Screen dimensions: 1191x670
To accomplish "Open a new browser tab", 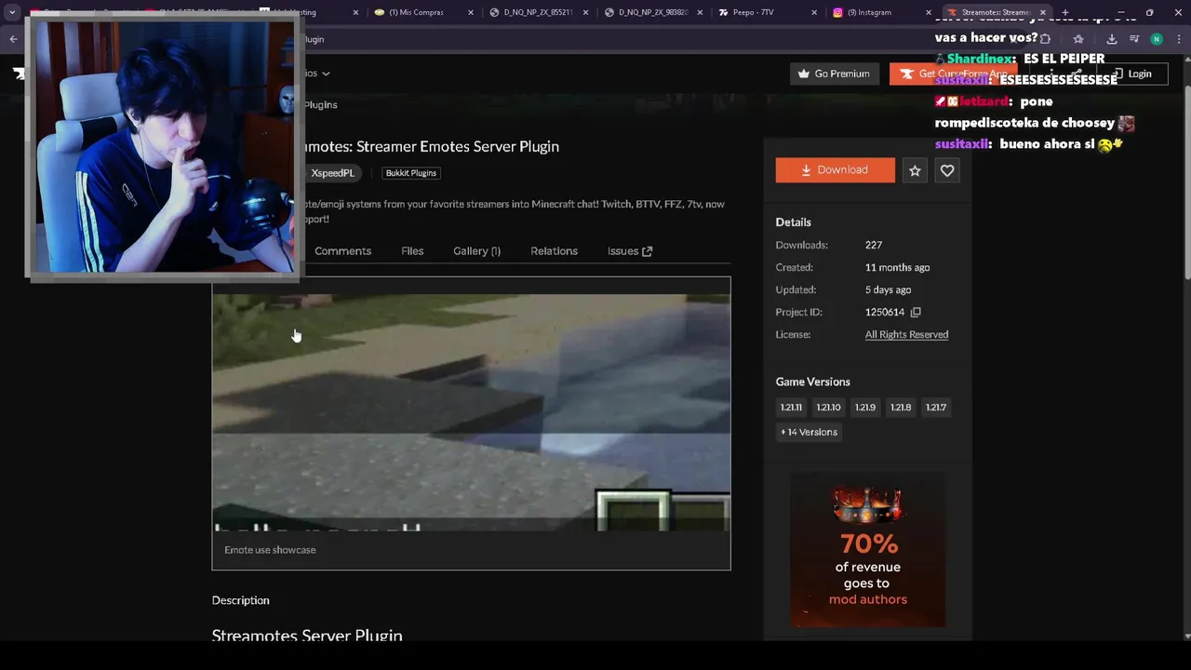I will click(1065, 12).
